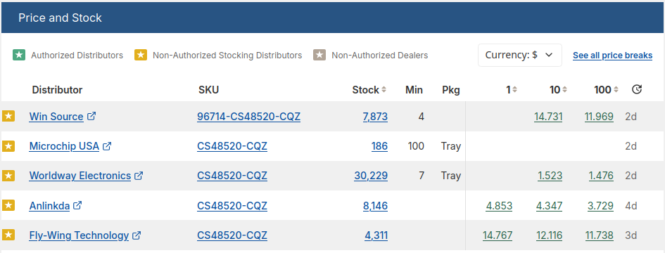Image resolution: width=665 pixels, height=253 pixels.
Task: Click the refresh clock icon in header
Action: tap(637, 89)
